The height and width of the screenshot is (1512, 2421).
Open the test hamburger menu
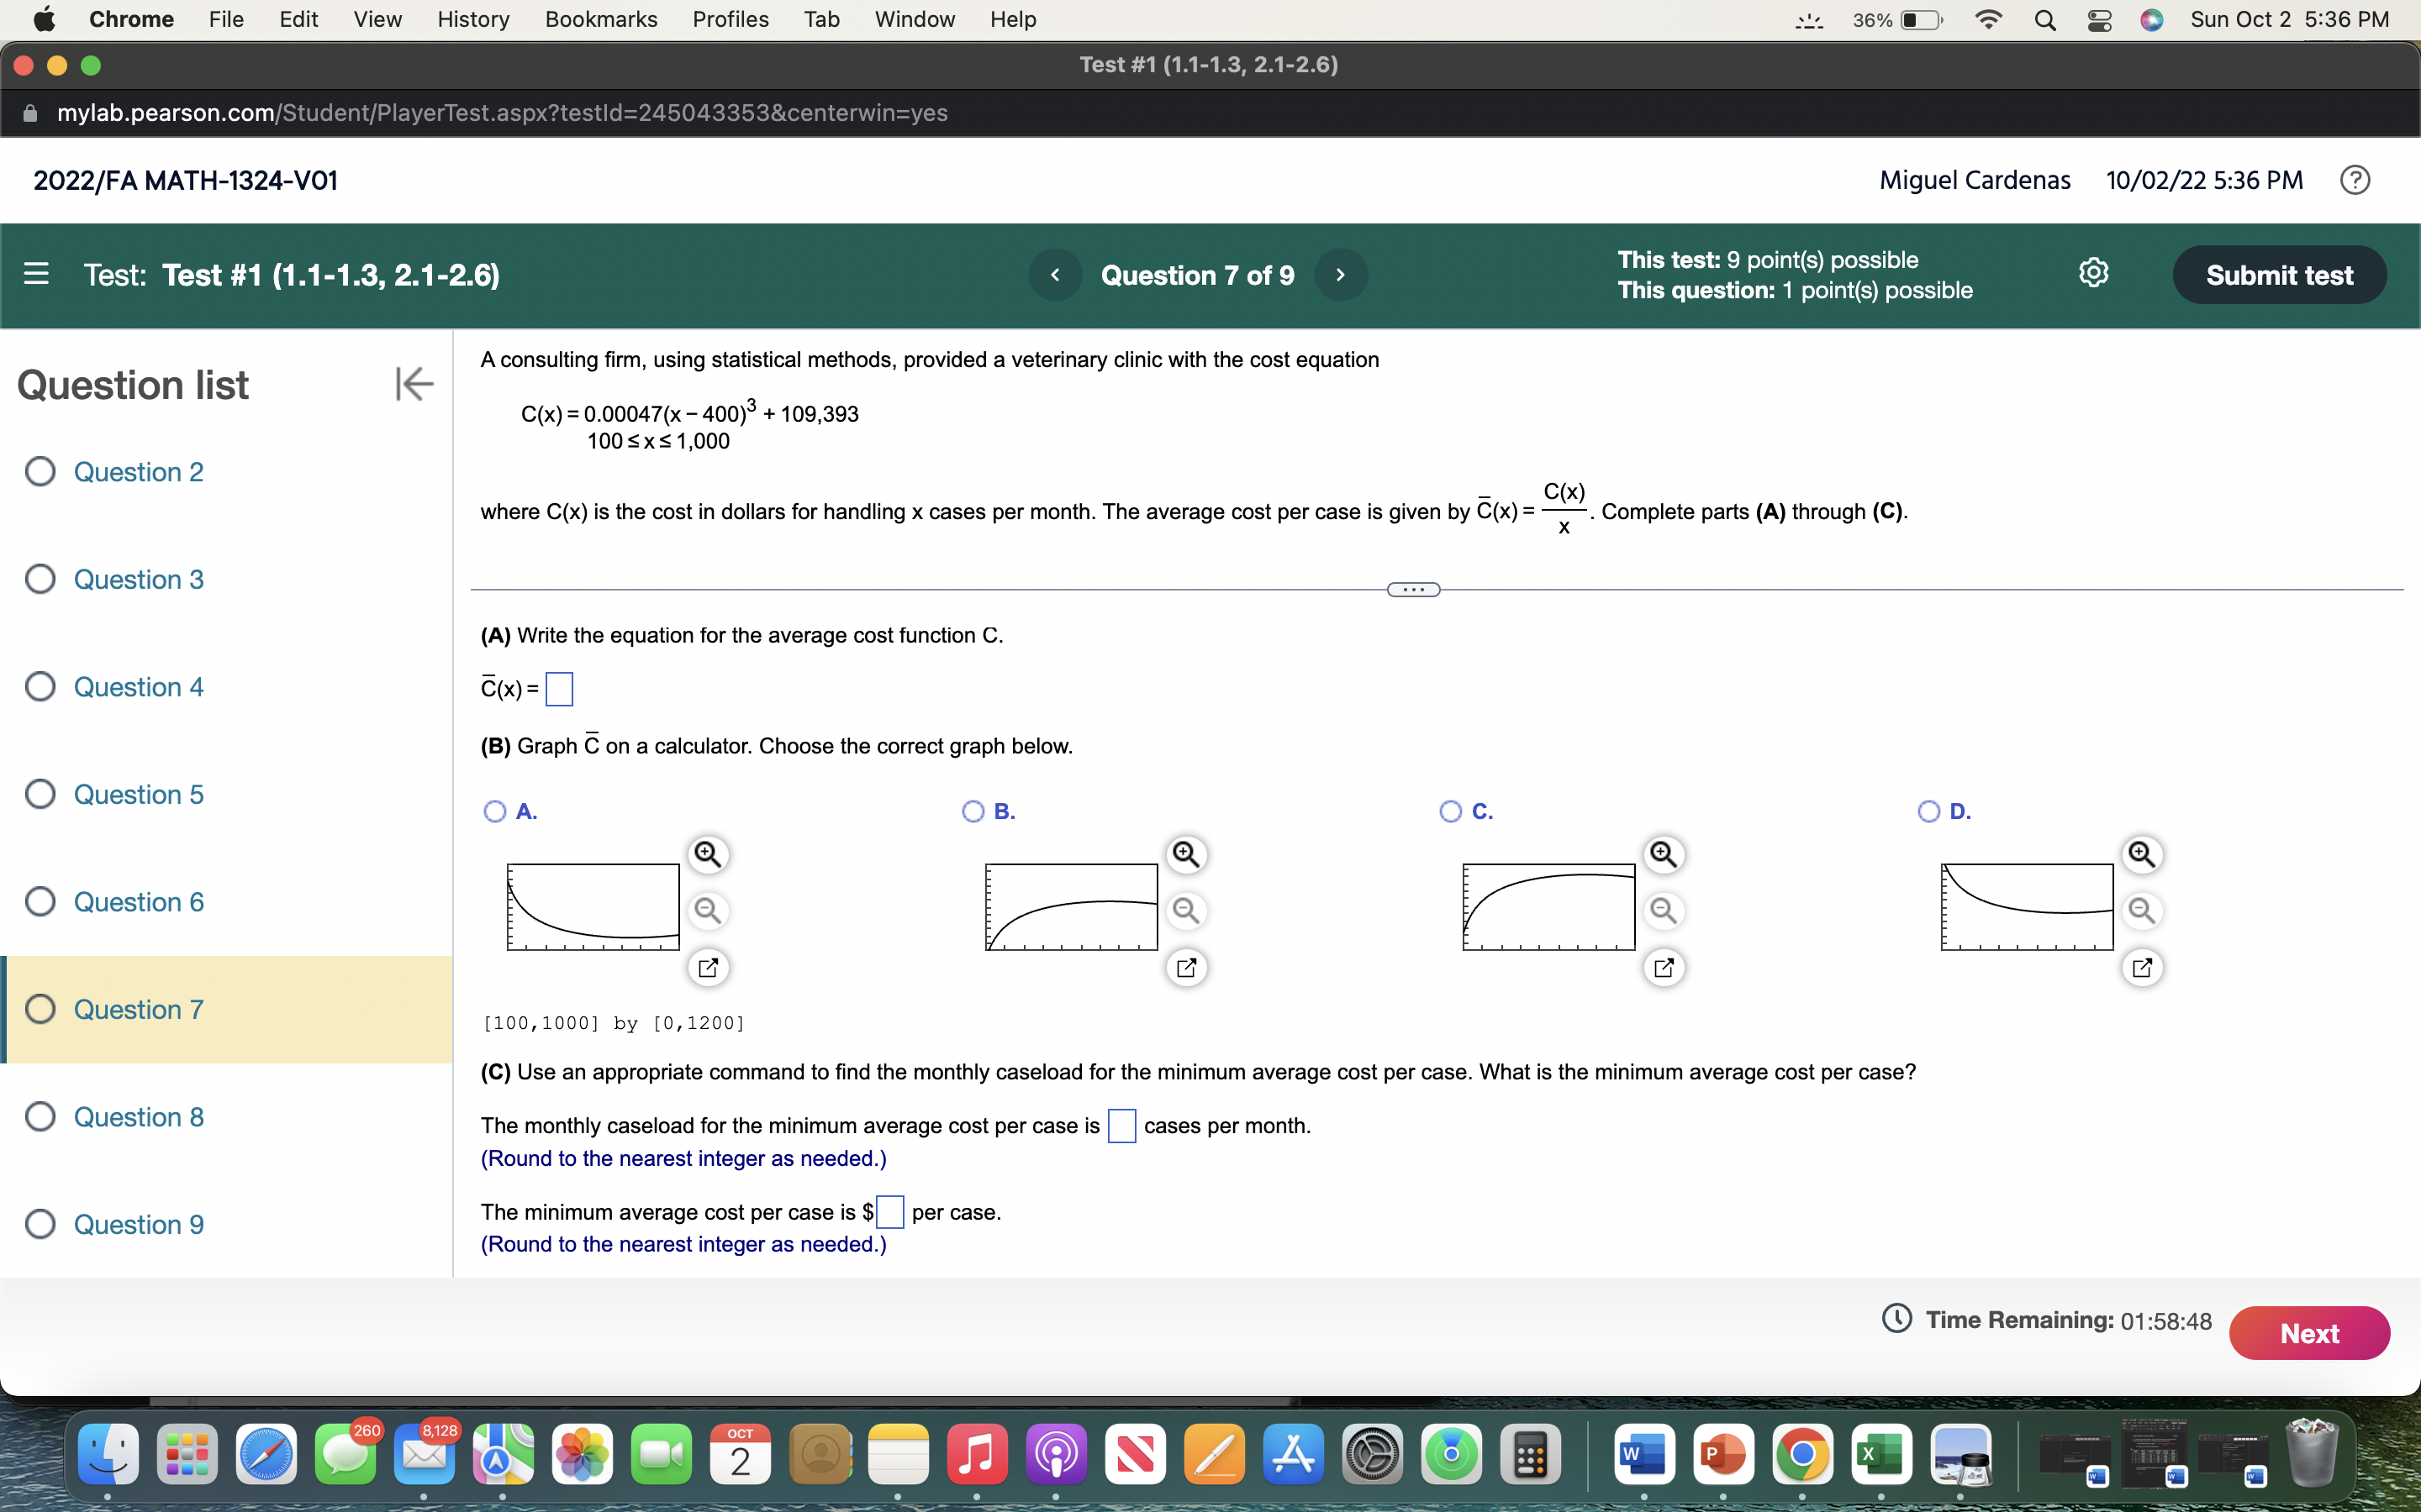coord(37,274)
